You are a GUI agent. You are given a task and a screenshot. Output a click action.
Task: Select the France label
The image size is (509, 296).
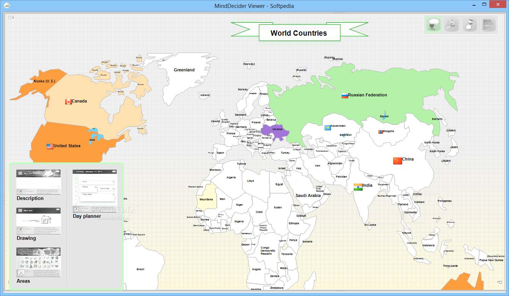coord(231,133)
